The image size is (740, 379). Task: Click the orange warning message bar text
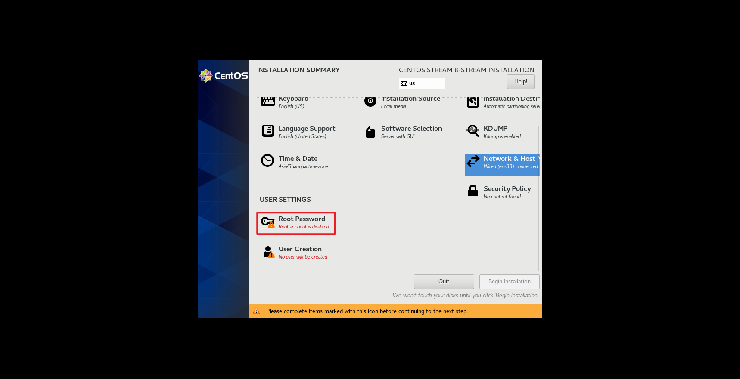[x=367, y=311]
